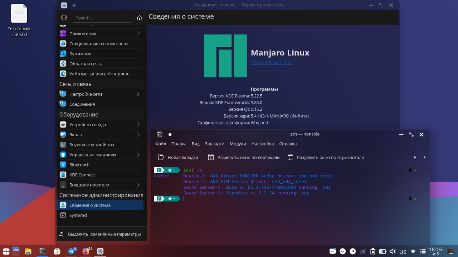The image size is (458, 257).
Task: Expand the Настройка сети category
Action: 100,94
